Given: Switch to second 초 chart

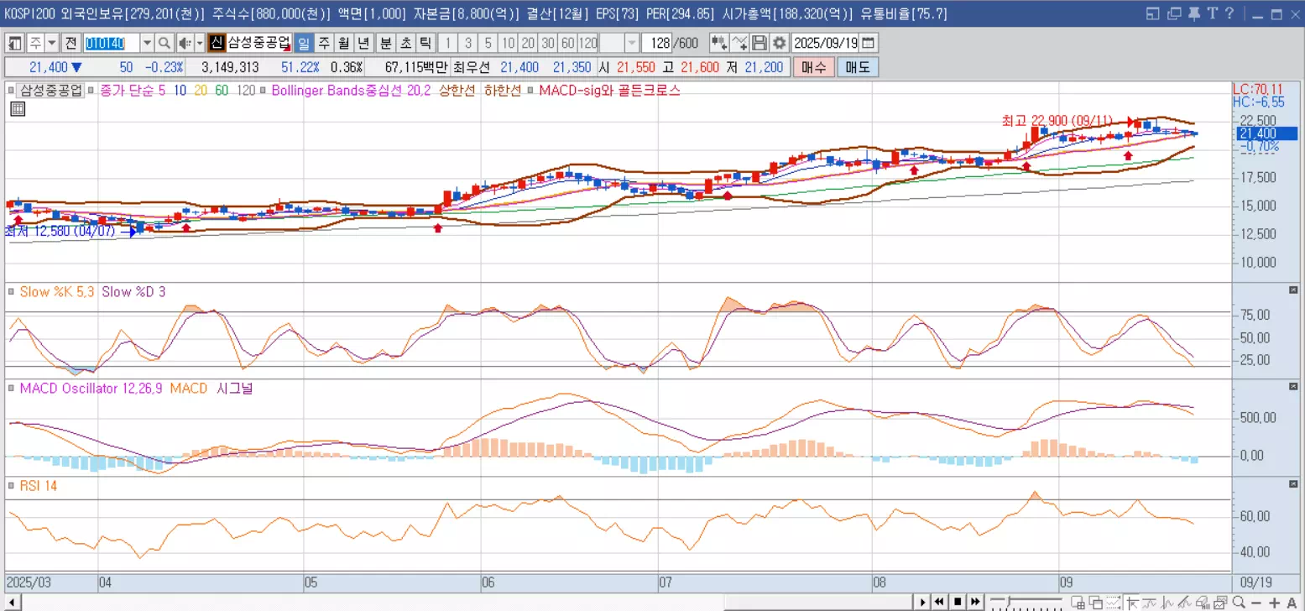Looking at the screenshot, I should click(405, 43).
